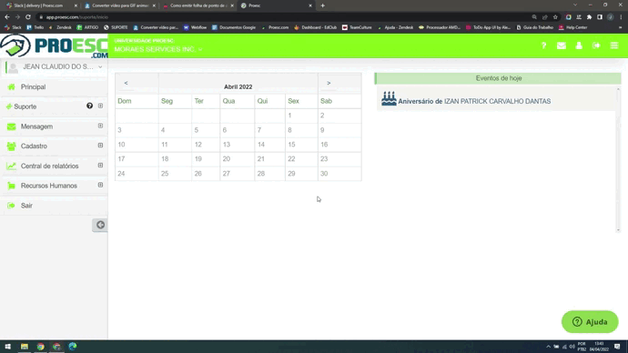The height and width of the screenshot is (353, 628).
Task: Click header logout icon
Action: [x=596, y=45]
